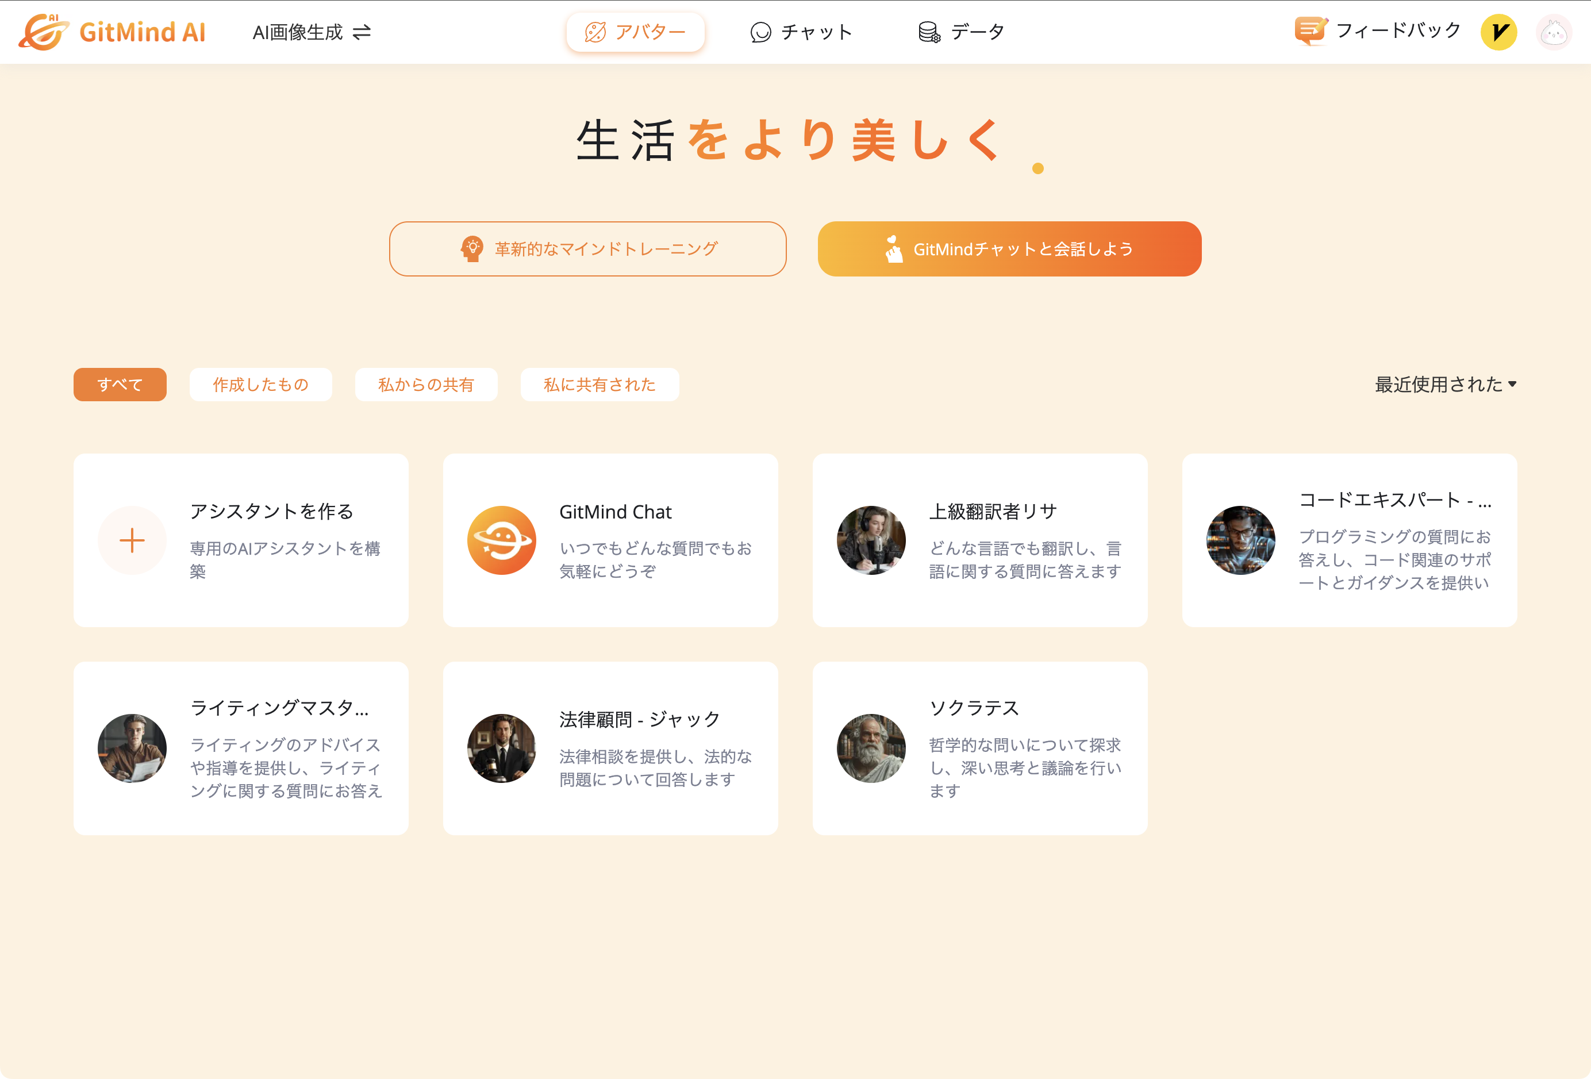Open the フィードバック link

(x=1377, y=31)
